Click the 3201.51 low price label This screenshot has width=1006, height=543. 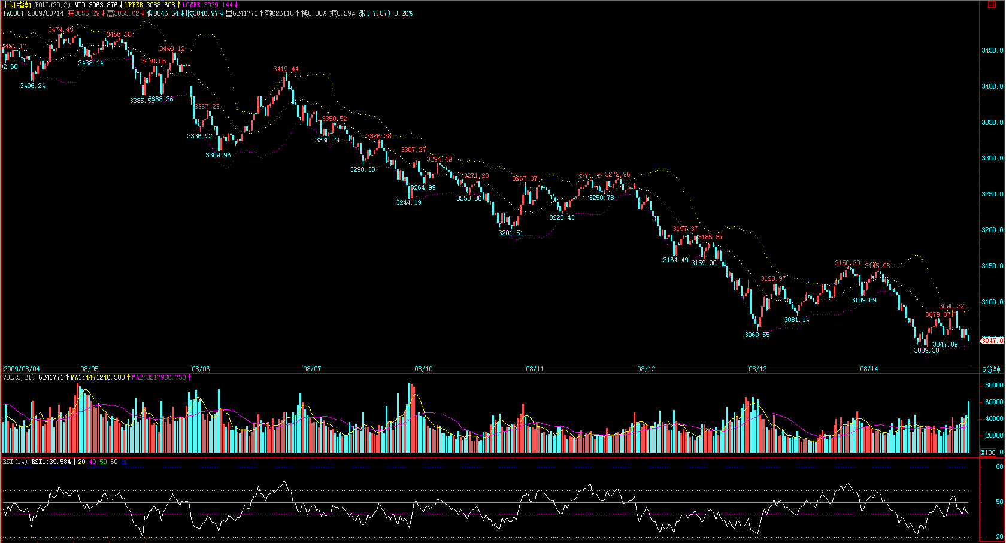pyautogui.click(x=511, y=233)
